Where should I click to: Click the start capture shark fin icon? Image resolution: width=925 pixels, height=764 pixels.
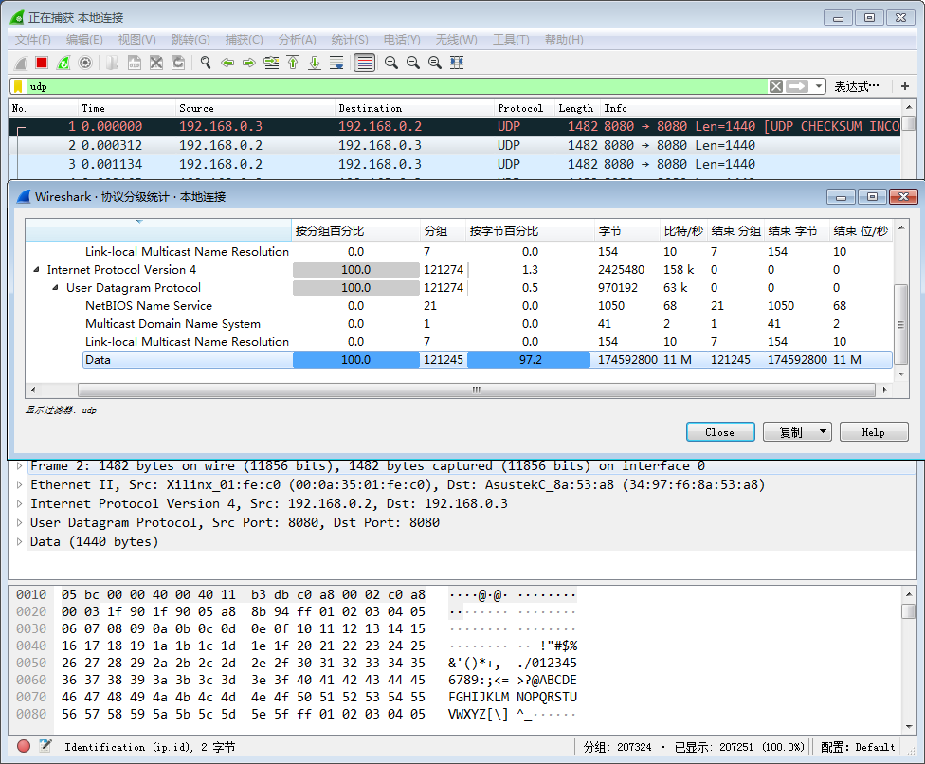pyautogui.click(x=21, y=63)
